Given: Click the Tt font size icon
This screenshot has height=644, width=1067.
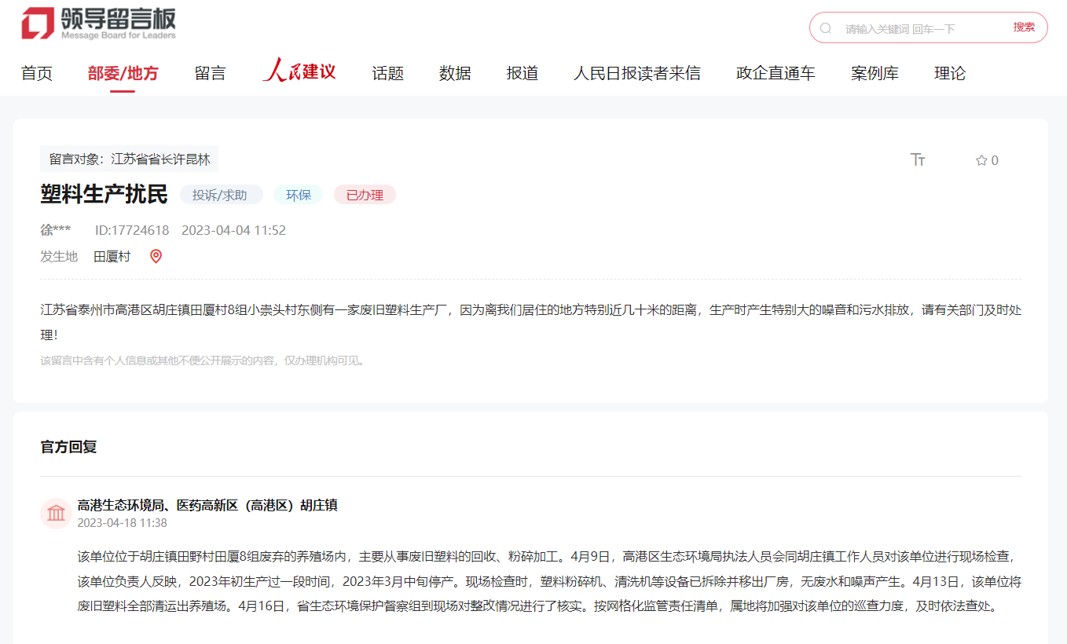Looking at the screenshot, I should click(917, 159).
